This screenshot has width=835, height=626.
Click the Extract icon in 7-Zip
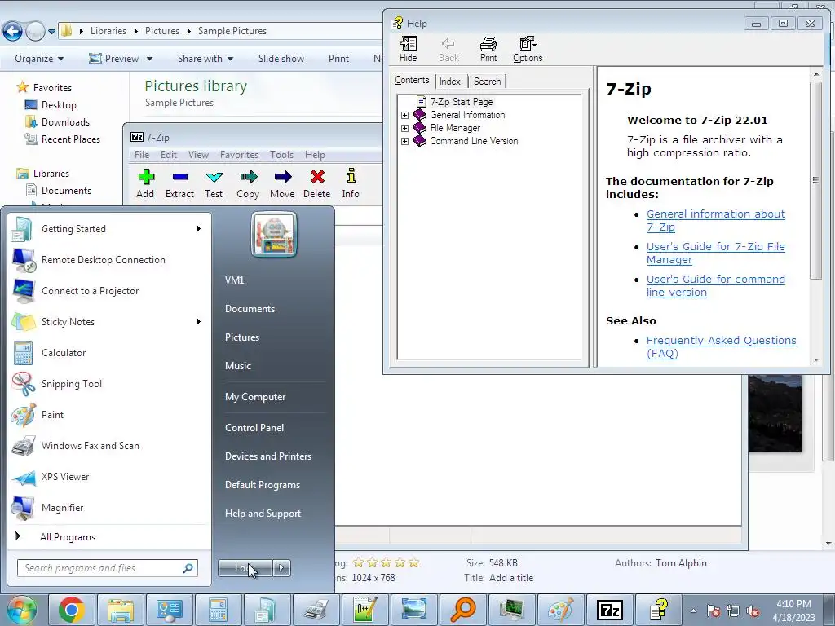tap(179, 183)
